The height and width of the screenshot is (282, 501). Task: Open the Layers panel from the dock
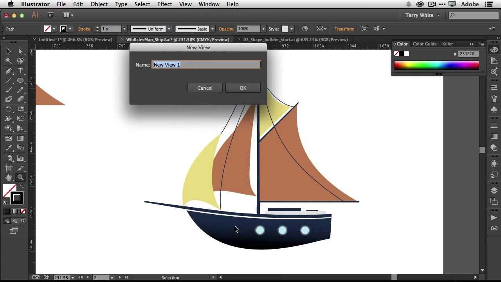click(x=494, y=191)
